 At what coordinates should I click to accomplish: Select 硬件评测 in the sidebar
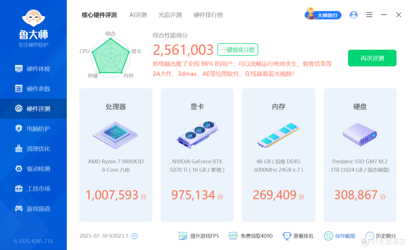33,109
